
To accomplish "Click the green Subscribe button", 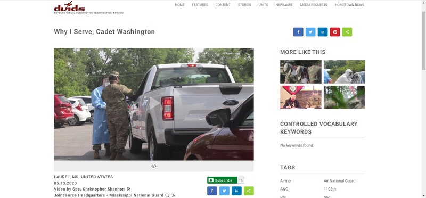I will coord(222,180).
